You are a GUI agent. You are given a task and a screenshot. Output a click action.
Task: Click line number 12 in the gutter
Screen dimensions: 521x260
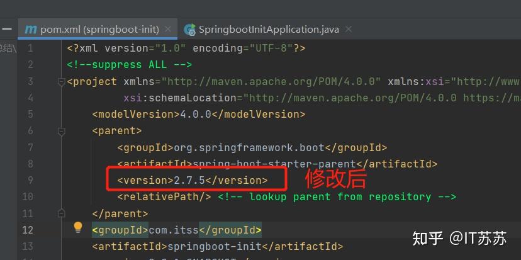[28, 229]
